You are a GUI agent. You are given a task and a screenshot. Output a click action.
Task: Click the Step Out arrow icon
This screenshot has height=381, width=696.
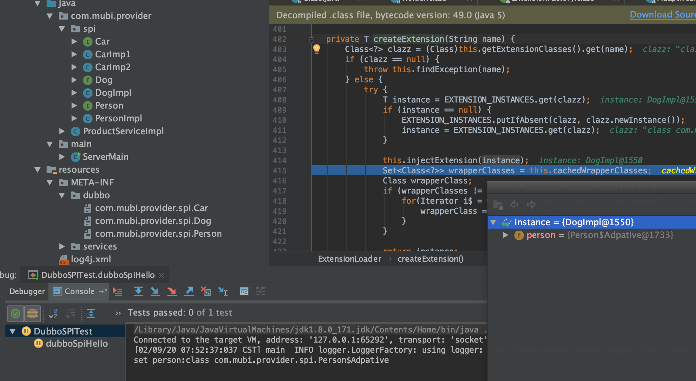point(189,291)
